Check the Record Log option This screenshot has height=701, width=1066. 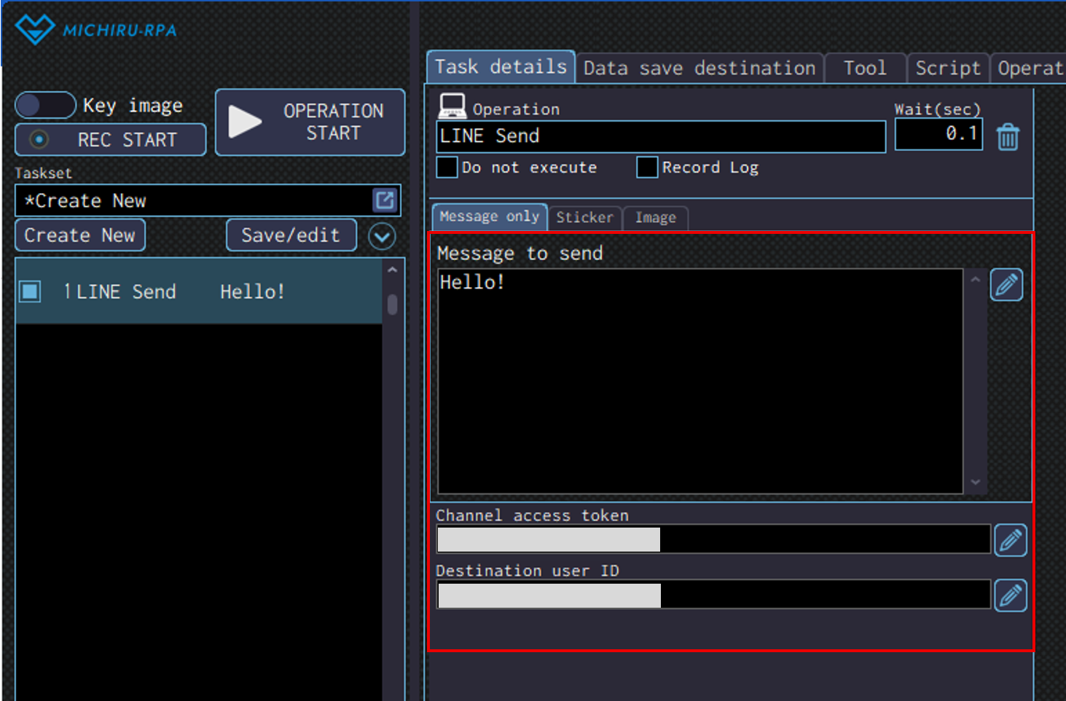pos(647,168)
